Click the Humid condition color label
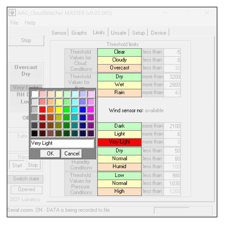Viewport: 225px width, 225px height. (119, 167)
